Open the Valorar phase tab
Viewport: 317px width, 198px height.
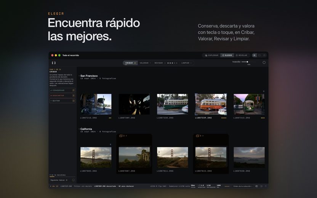click(x=145, y=63)
